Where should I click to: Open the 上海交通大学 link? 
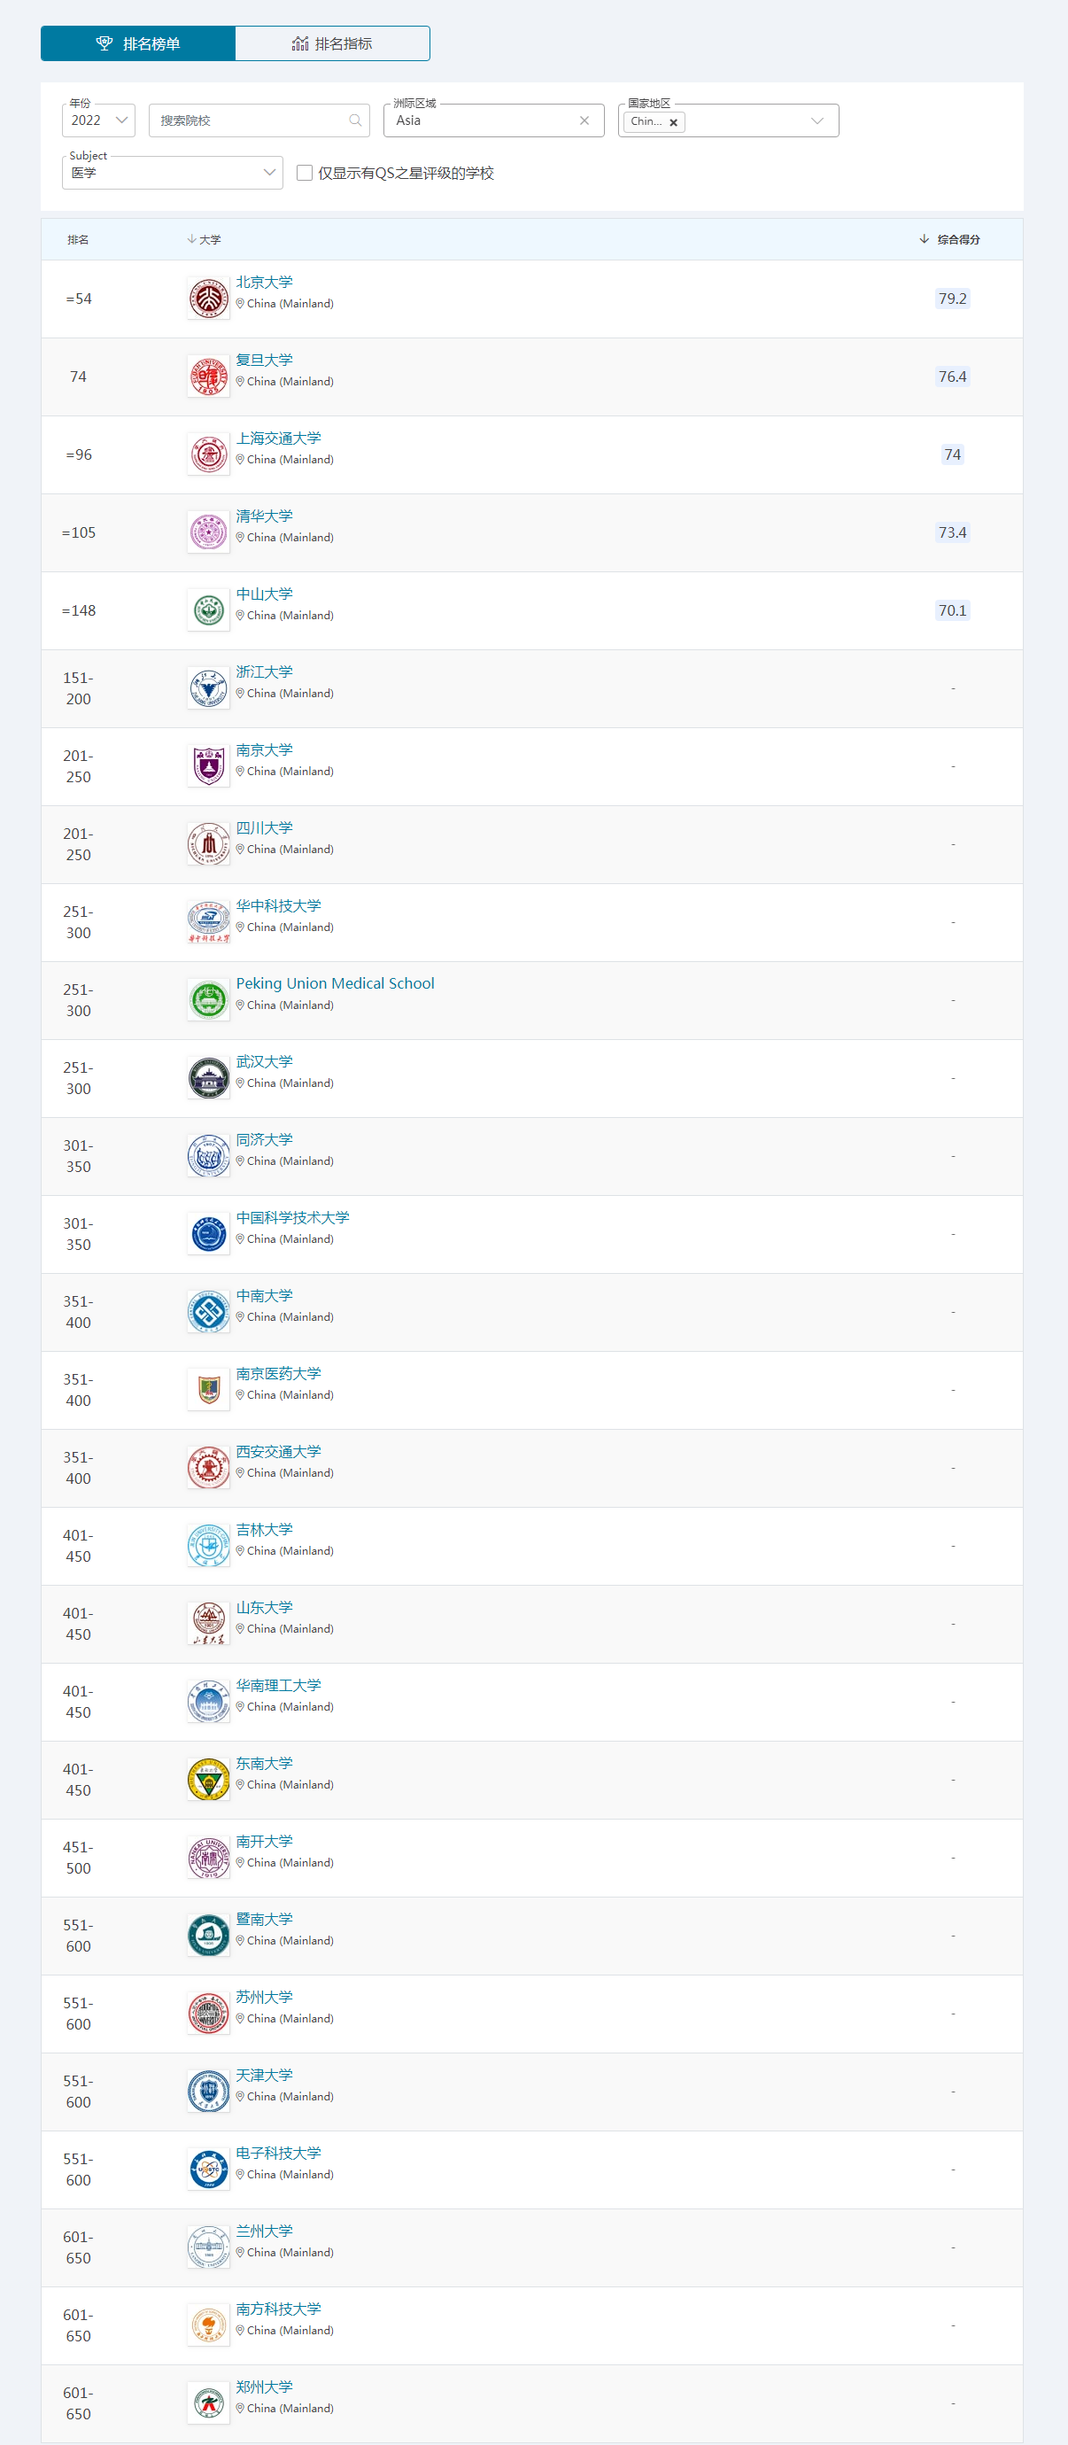[278, 438]
